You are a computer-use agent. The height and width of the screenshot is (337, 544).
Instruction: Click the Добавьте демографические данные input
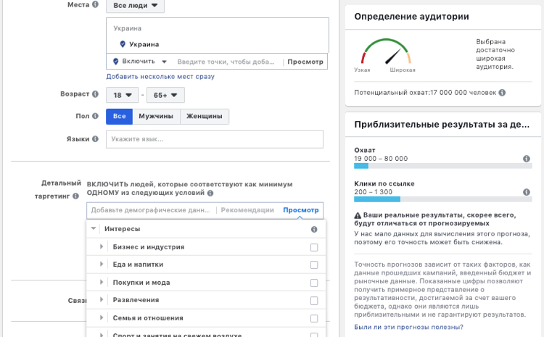pyautogui.click(x=151, y=210)
